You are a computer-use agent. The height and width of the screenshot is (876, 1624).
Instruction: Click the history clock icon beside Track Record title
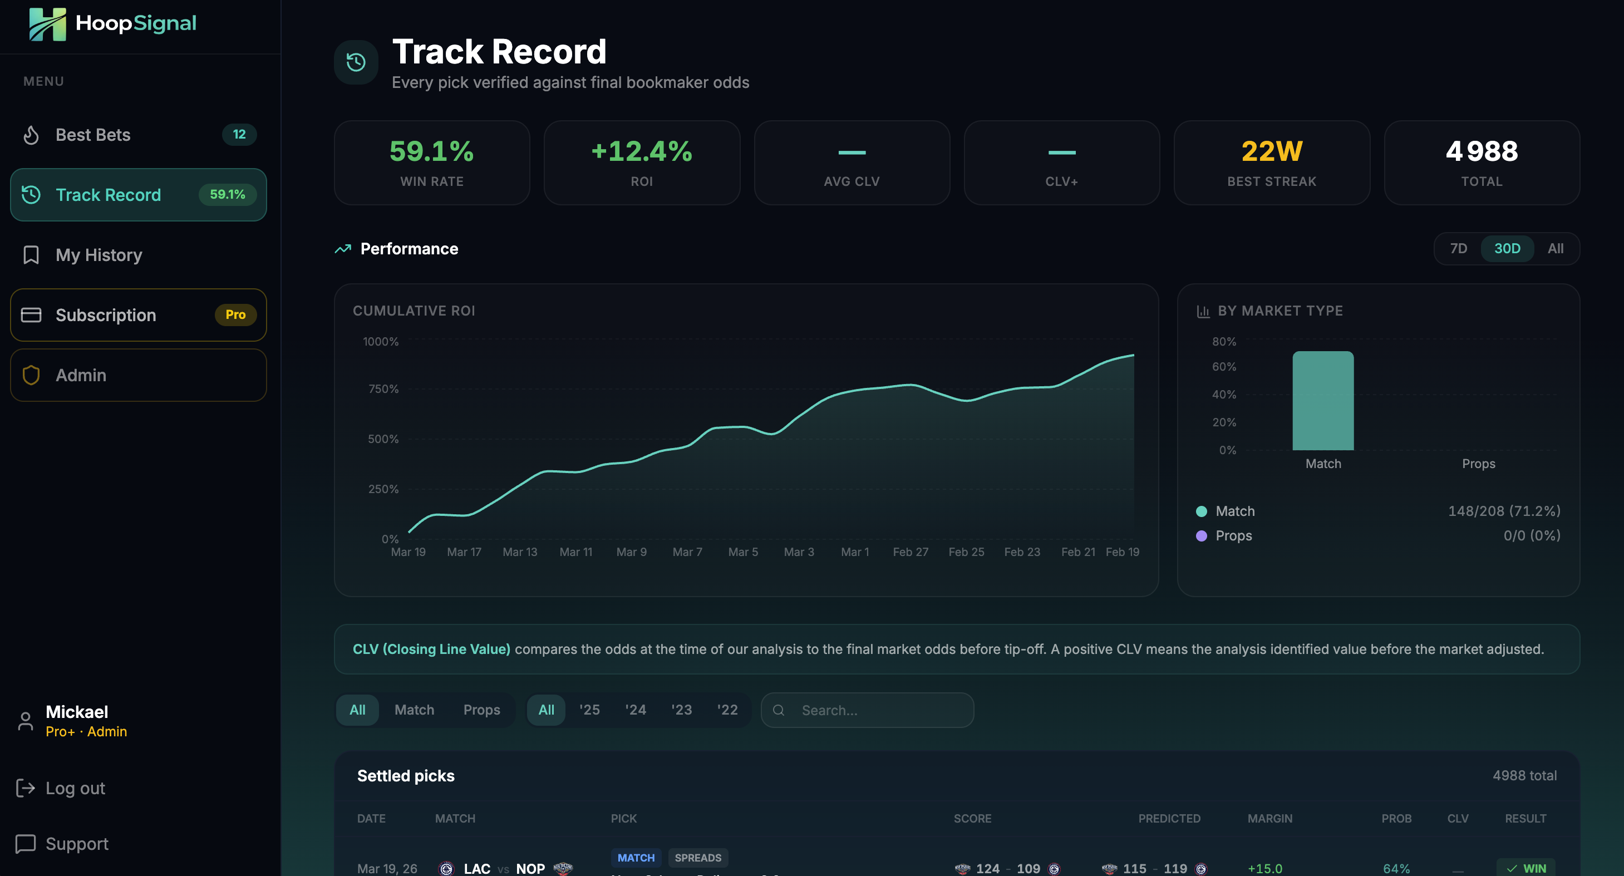pyautogui.click(x=356, y=62)
